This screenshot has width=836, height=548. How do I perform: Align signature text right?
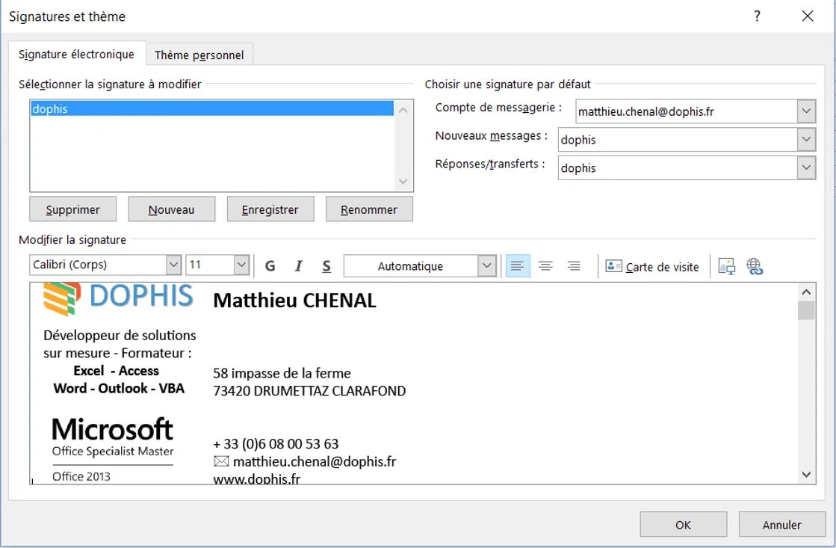click(x=574, y=265)
